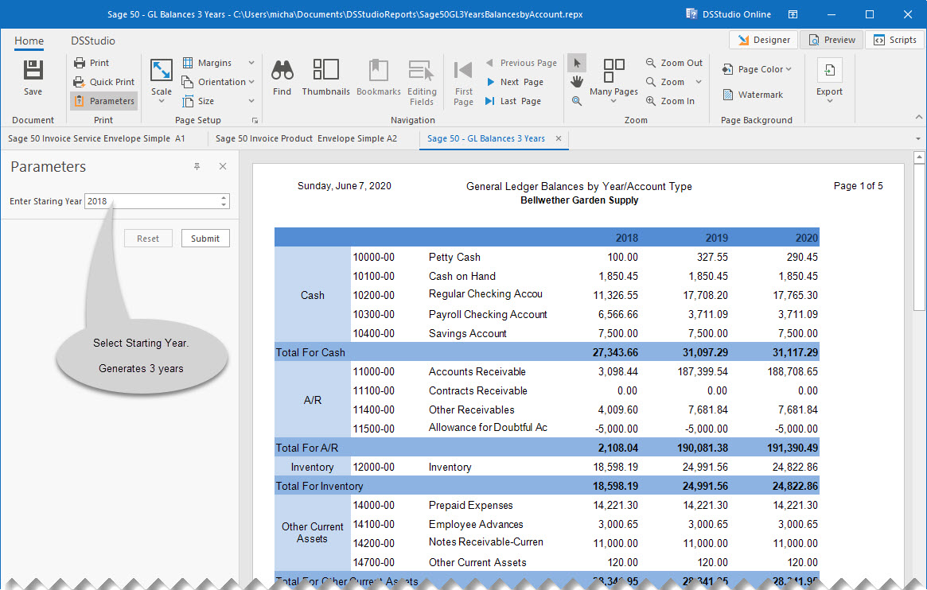Click the Print icon in ribbon
The width and height of the screenshot is (927, 590).
click(80, 63)
